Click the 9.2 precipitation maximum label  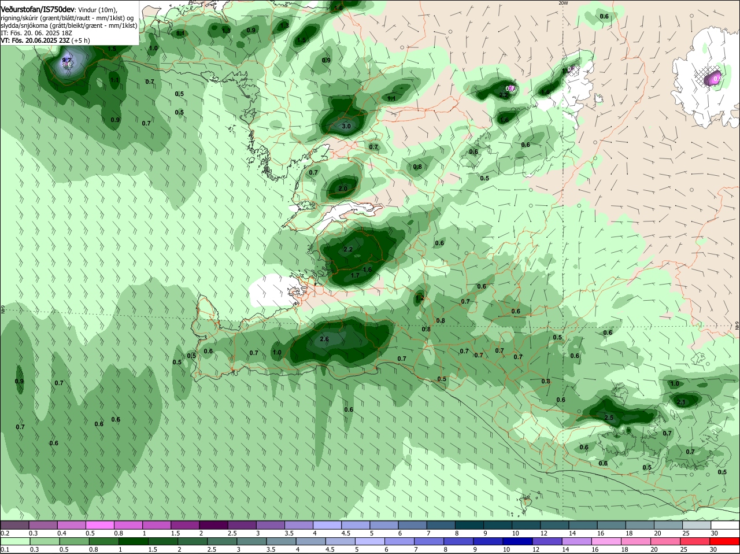(x=66, y=60)
